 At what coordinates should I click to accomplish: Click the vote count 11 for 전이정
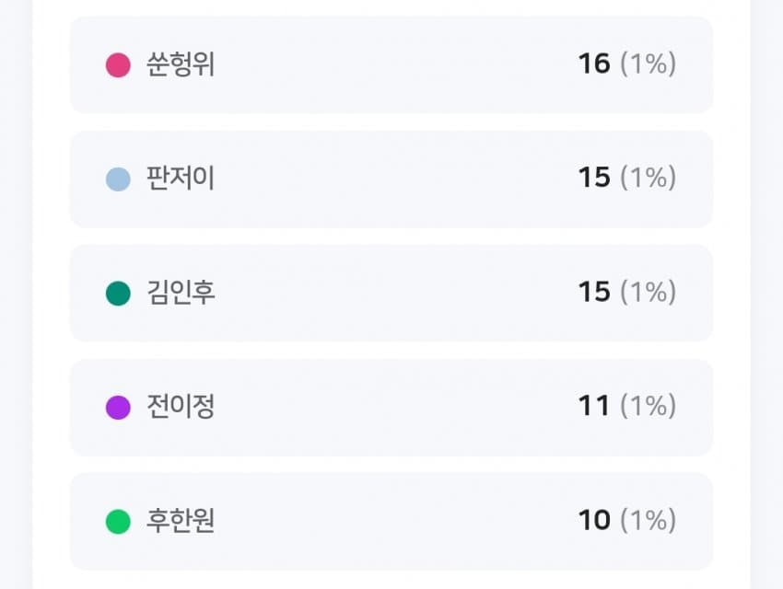pos(594,407)
